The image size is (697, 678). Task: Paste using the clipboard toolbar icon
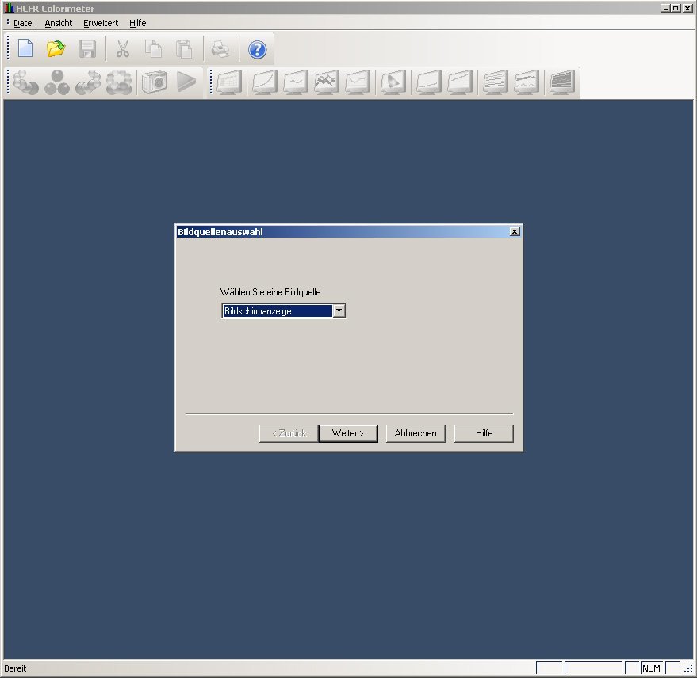pos(184,49)
